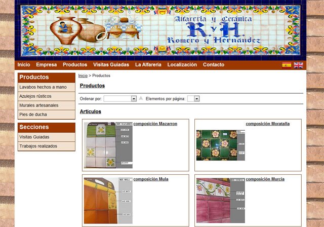Switch language with the British flag
This screenshot has height=227, width=324.
coord(298,65)
